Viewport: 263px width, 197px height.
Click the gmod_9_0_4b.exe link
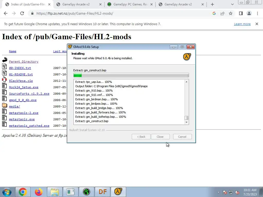click(x=23, y=100)
